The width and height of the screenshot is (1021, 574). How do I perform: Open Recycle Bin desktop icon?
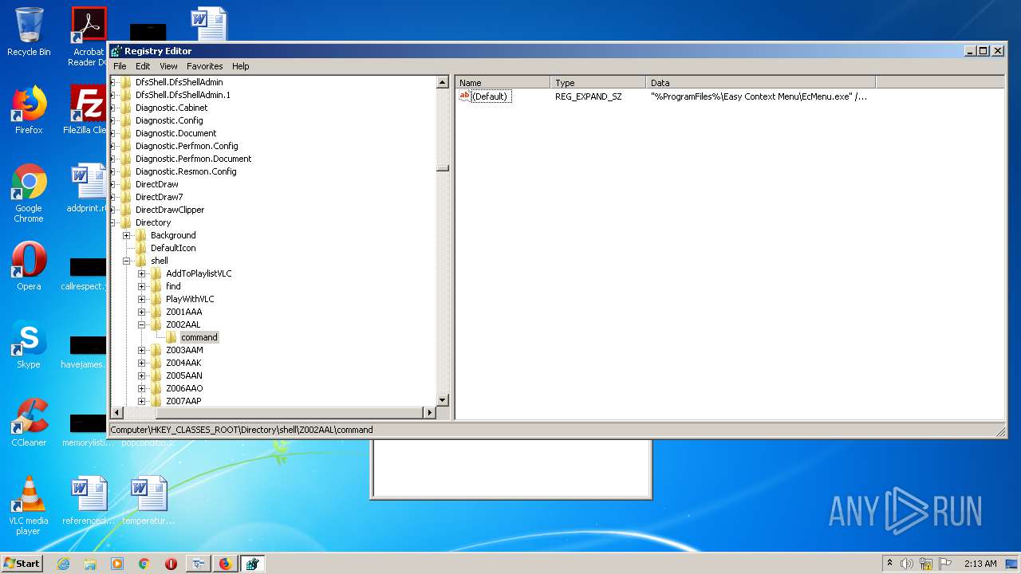click(x=29, y=32)
